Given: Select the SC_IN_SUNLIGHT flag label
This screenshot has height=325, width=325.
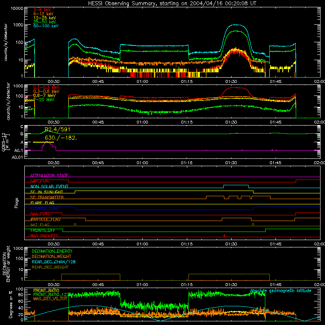Looking at the screenshot, I should [47, 192].
